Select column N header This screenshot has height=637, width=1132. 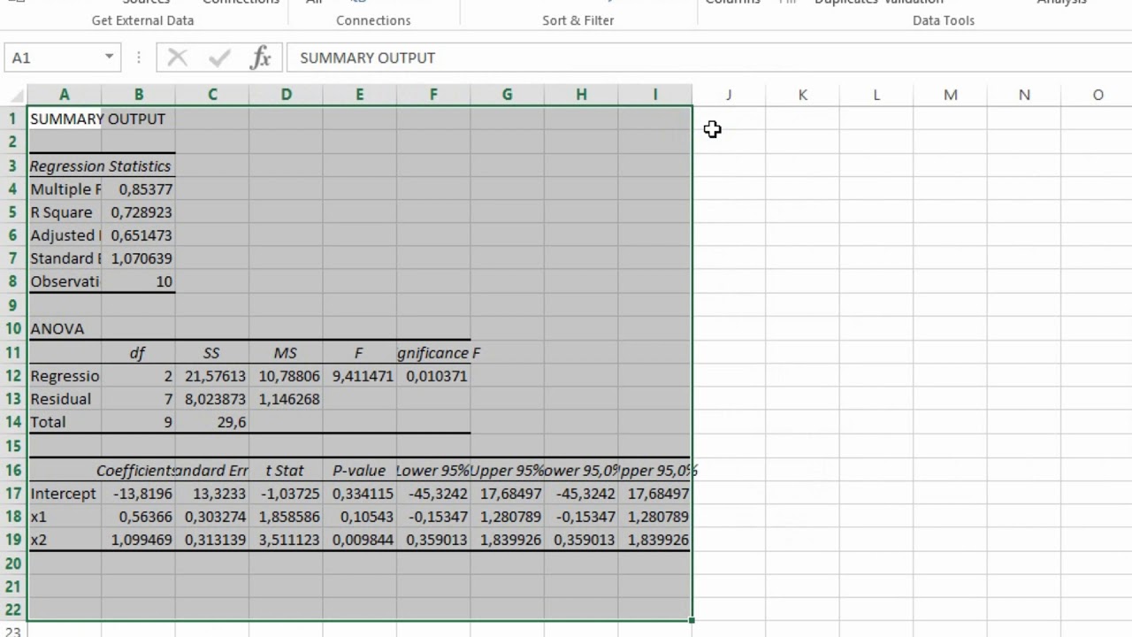coord(1024,95)
